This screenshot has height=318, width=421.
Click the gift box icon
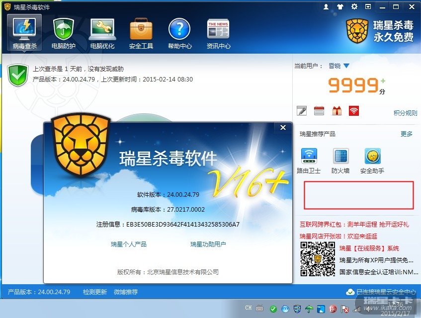click(337, 111)
